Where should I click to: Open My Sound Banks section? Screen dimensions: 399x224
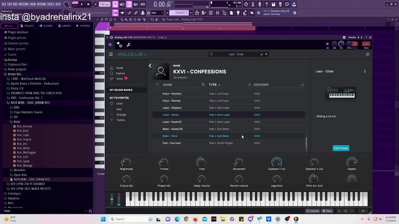click(121, 90)
